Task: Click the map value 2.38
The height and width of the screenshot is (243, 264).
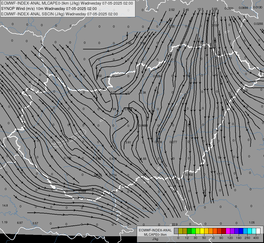Action: (x=143, y=93)
